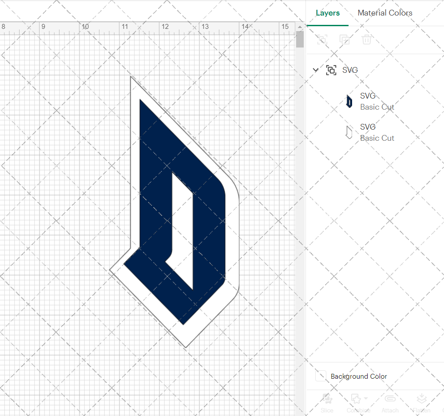This screenshot has height=416, width=444.
Task: Open the Background Color swatch
Action: (x=321, y=376)
